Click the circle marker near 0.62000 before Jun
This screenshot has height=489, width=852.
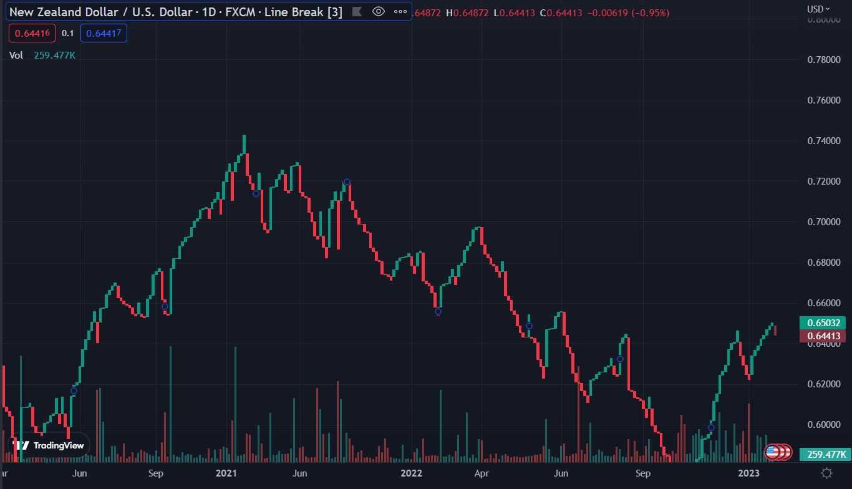(x=74, y=391)
